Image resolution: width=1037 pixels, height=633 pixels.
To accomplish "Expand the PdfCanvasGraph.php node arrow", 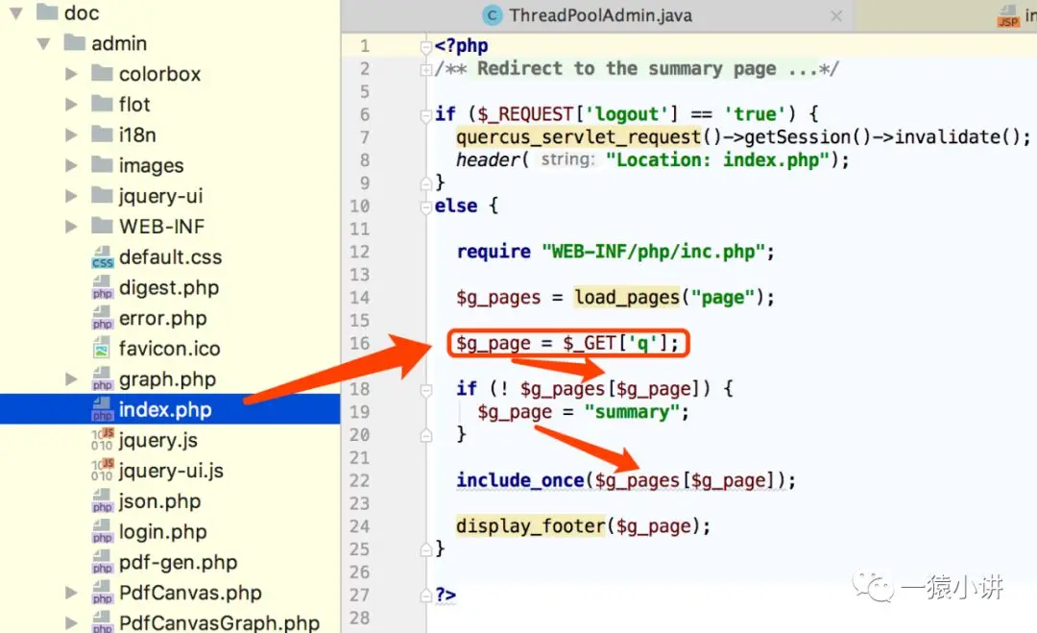I will 71,622.
